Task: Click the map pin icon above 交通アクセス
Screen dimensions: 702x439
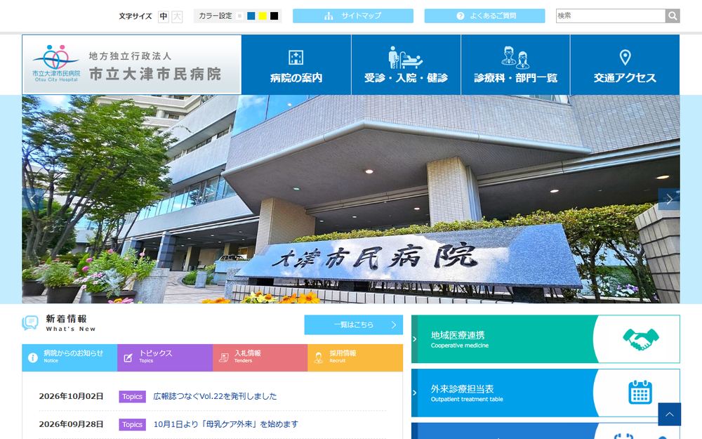Action: tap(625, 58)
